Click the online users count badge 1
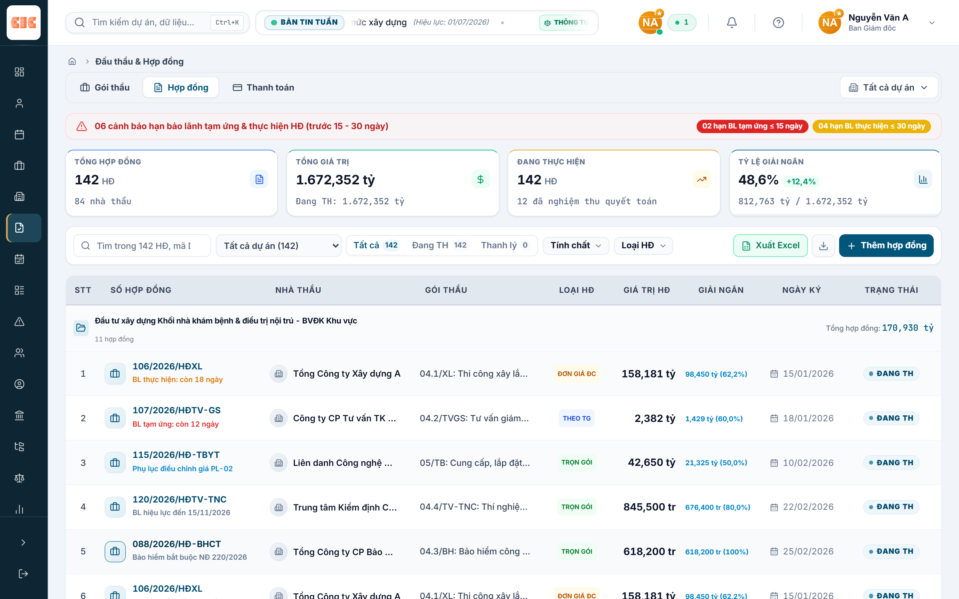This screenshot has height=599, width=959. click(x=682, y=22)
